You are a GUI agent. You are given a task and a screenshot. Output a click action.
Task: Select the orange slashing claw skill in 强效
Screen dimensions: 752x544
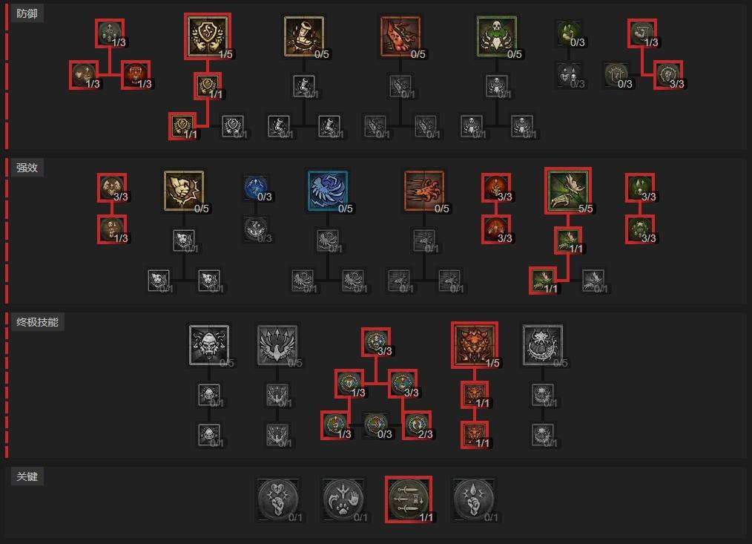424,191
